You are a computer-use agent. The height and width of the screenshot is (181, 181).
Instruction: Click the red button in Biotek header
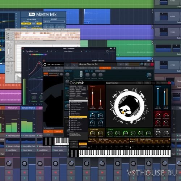[169, 83]
